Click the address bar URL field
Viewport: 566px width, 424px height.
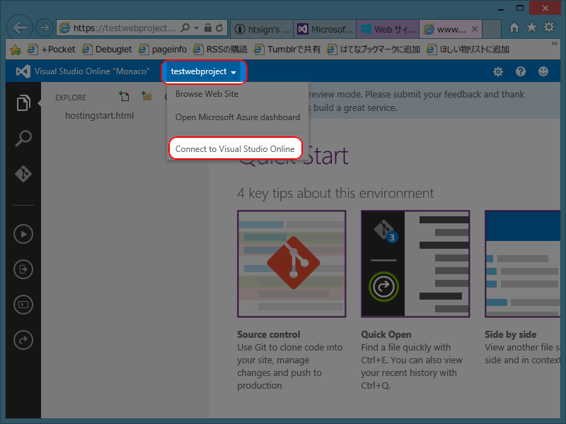[125, 28]
